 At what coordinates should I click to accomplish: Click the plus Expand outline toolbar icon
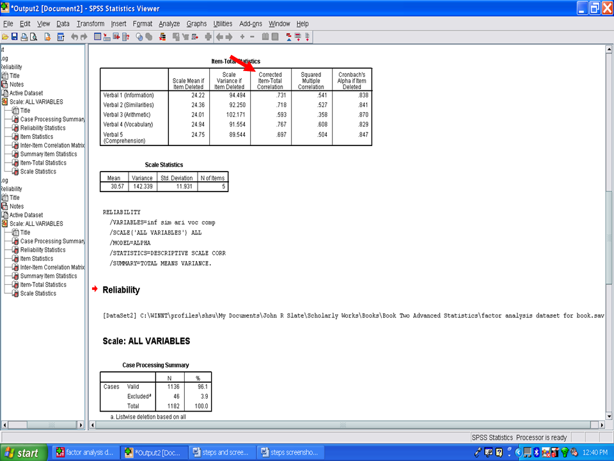coord(242,37)
